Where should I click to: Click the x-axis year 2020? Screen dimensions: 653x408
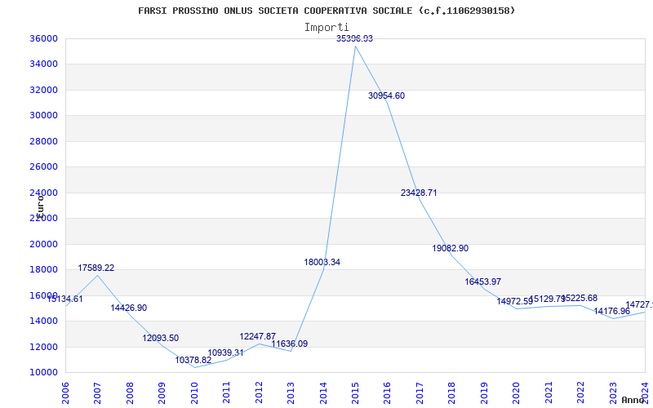point(517,392)
